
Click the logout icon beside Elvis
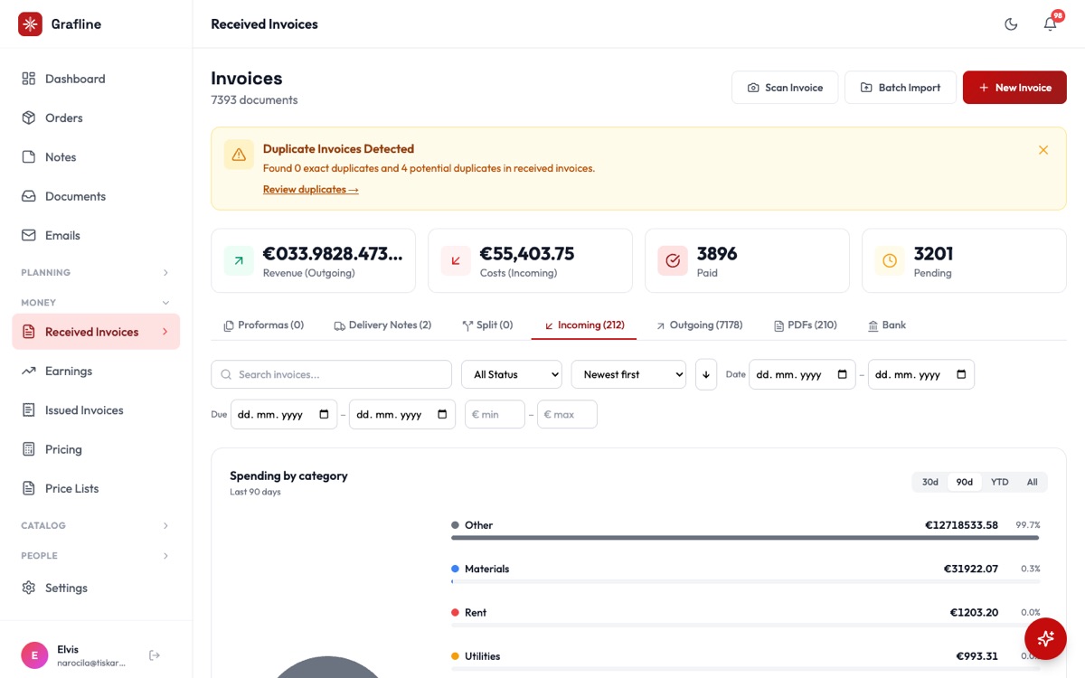coord(155,655)
